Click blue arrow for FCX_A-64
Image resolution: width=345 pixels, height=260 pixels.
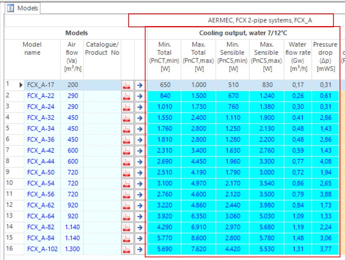pos(139,216)
